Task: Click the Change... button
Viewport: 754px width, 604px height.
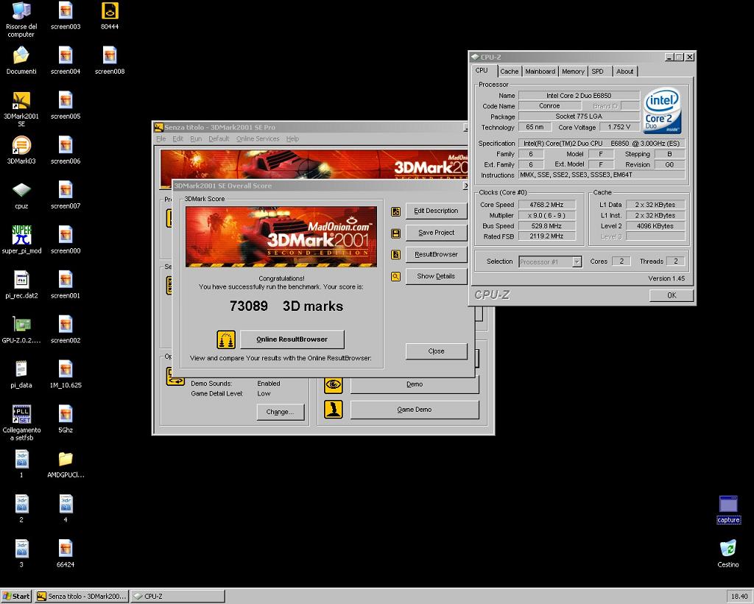Action: tap(281, 412)
